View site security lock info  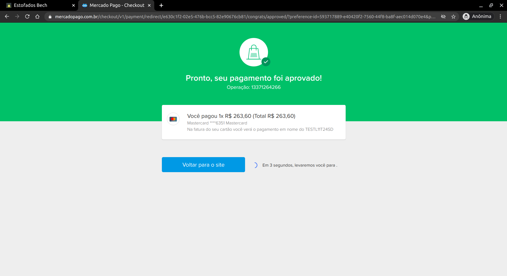[x=50, y=17]
